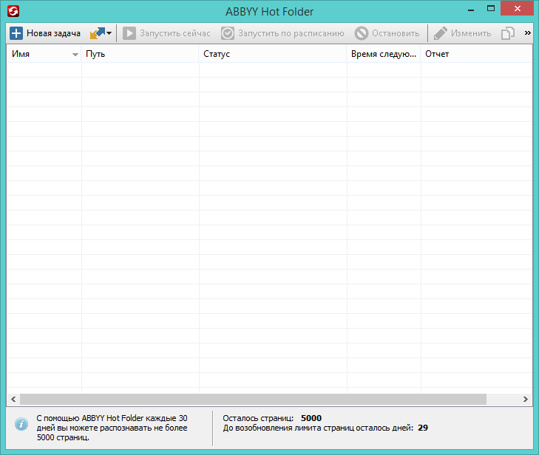Click the Остановить stop button

pos(387,33)
